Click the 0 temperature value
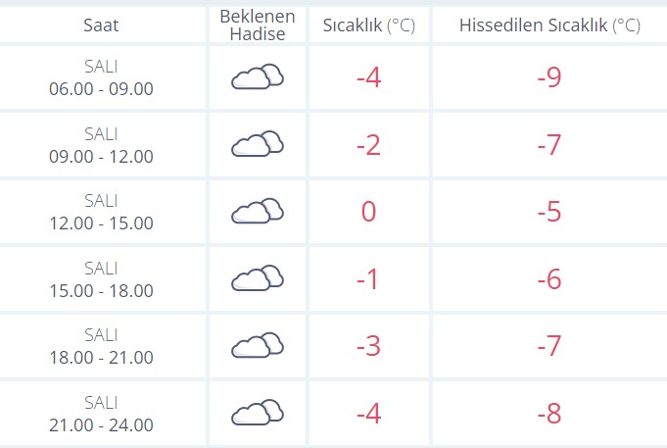This screenshot has height=448, width=667. 369,211
